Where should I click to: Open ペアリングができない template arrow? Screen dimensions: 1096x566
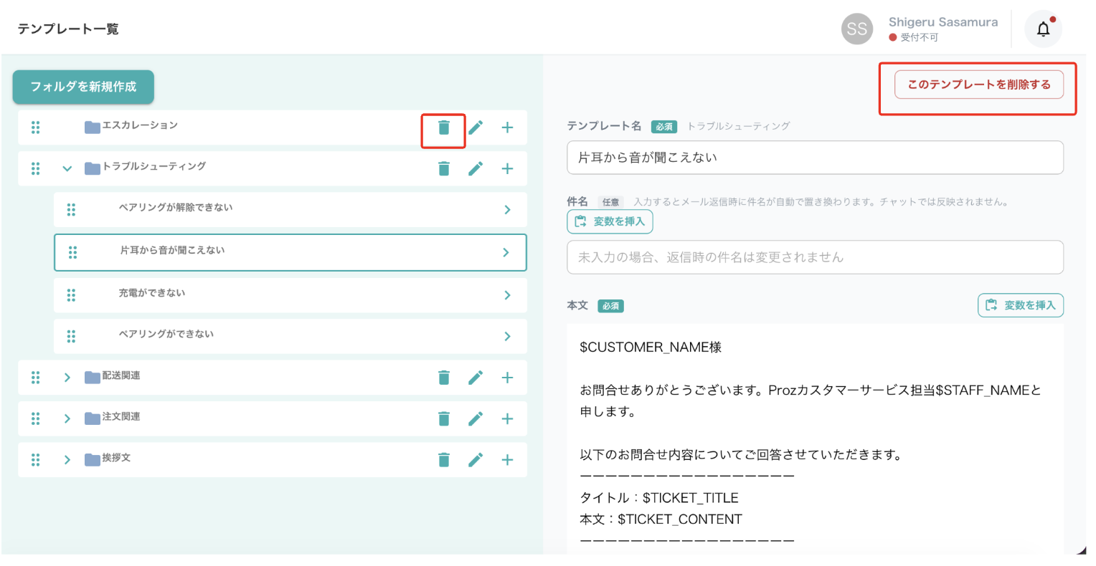pyautogui.click(x=507, y=336)
